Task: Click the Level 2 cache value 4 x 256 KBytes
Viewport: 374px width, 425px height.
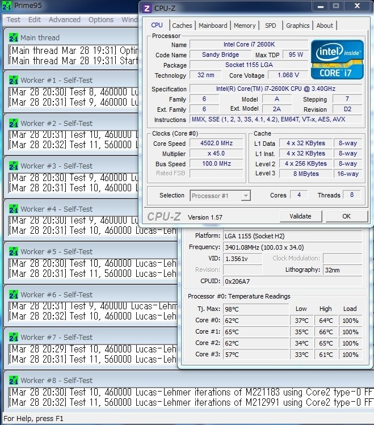Action: tap(306, 164)
